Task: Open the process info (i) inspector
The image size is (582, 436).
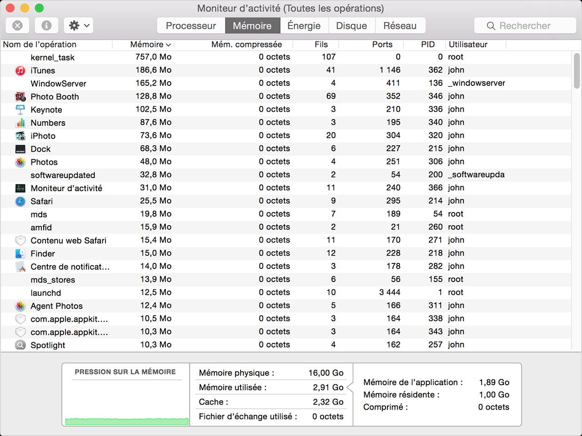Action: [x=46, y=25]
